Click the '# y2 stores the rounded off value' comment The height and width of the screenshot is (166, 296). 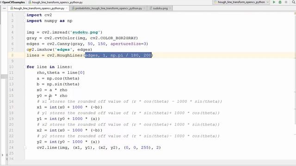pos(128,136)
